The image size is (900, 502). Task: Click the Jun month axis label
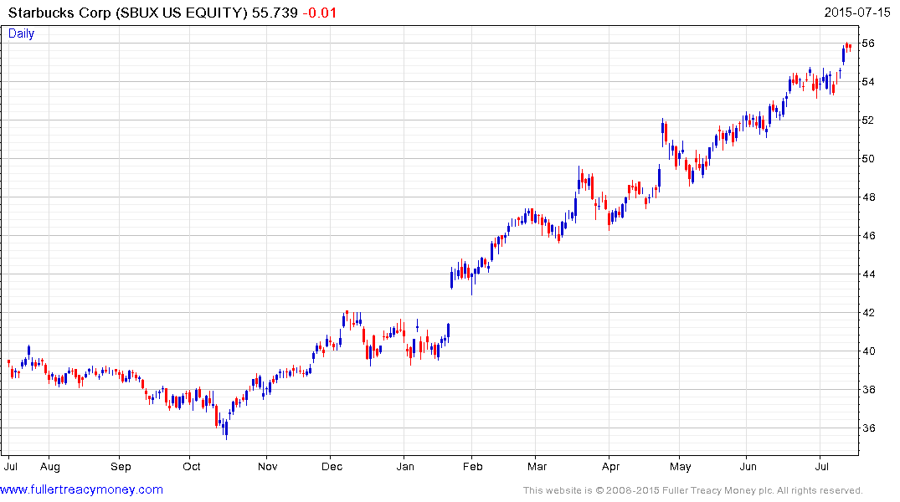point(748,467)
